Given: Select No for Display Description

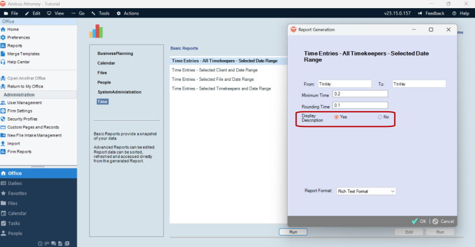Looking at the screenshot, I should 380,117.
